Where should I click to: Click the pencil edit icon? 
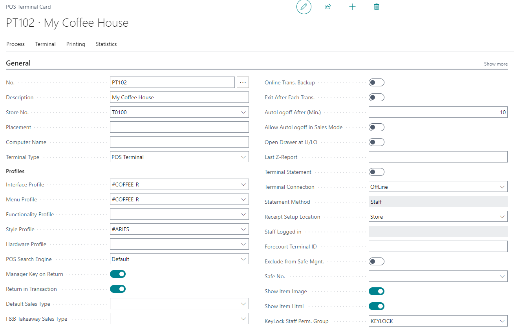pos(304,7)
